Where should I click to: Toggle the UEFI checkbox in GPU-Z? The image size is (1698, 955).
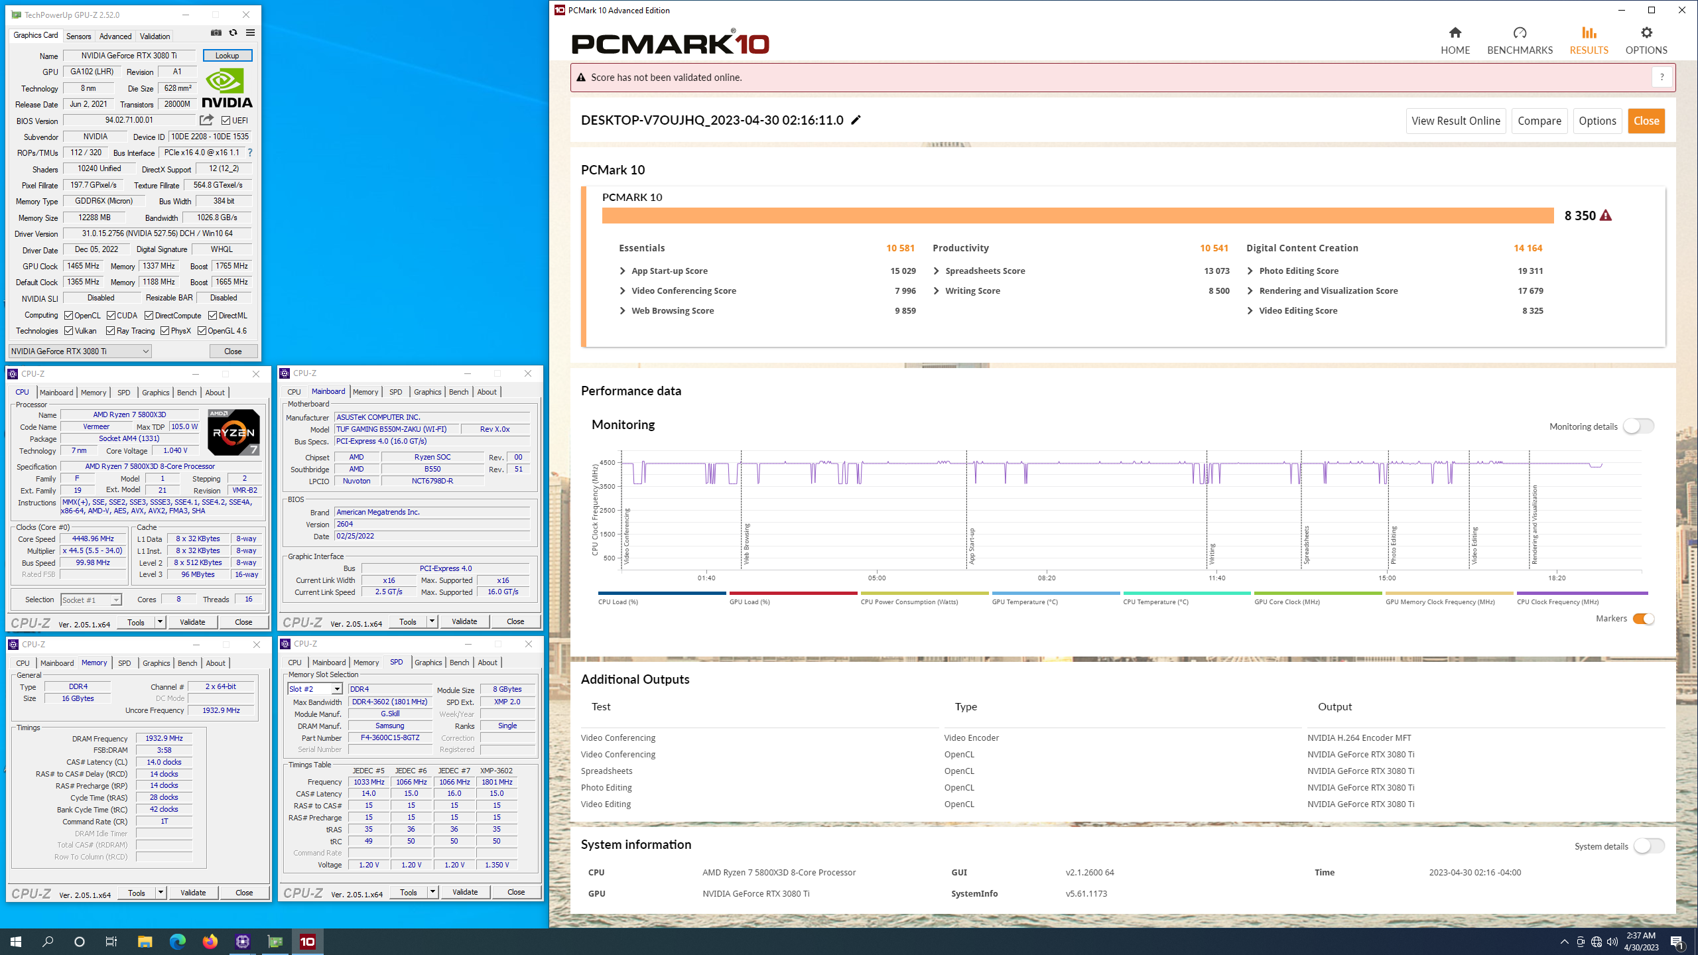click(x=226, y=120)
